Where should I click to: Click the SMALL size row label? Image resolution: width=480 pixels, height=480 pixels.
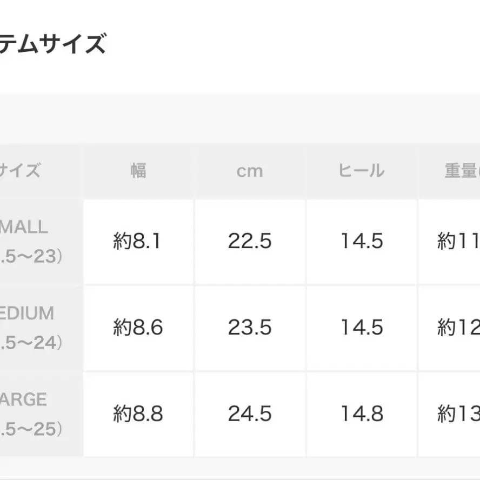[x=27, y=241]
